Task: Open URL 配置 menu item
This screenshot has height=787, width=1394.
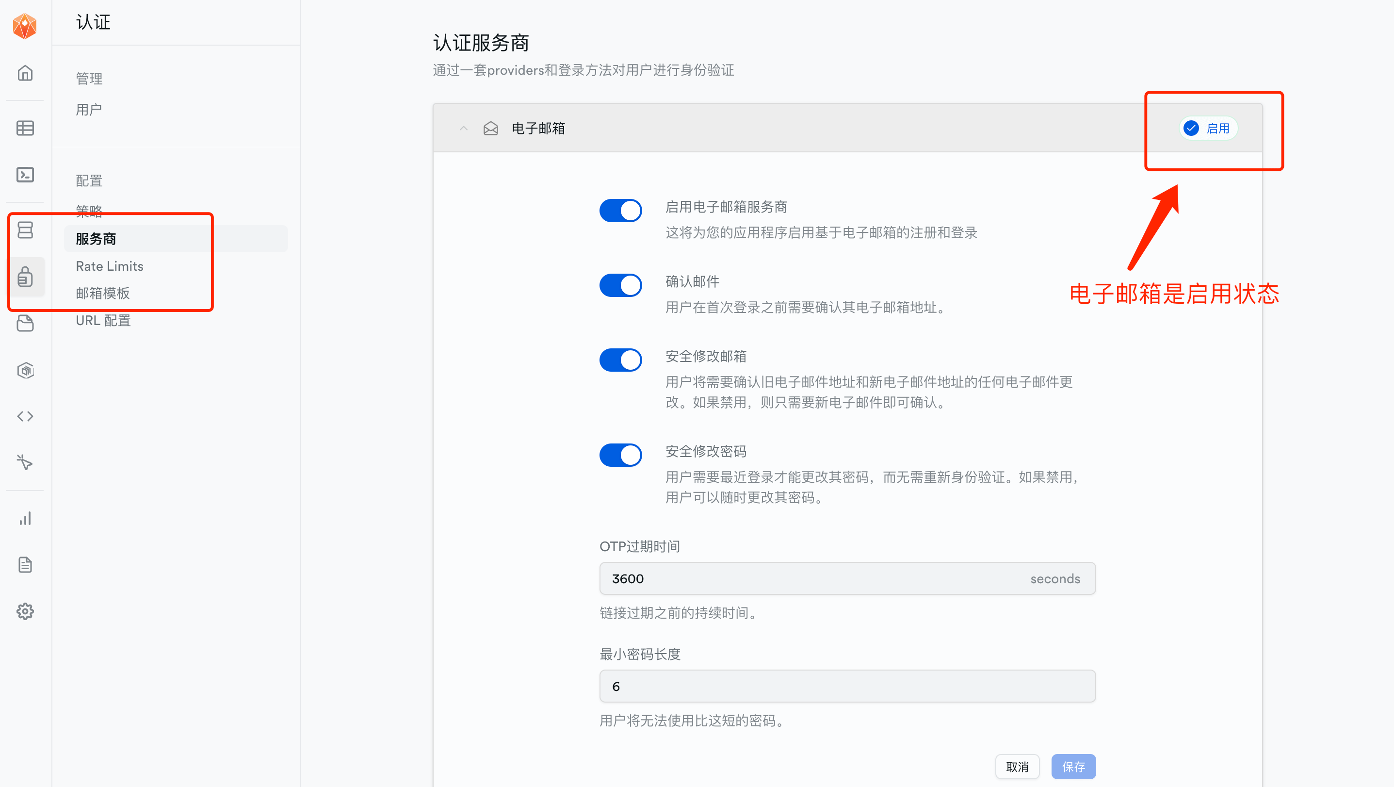Action: click(103, 320)
